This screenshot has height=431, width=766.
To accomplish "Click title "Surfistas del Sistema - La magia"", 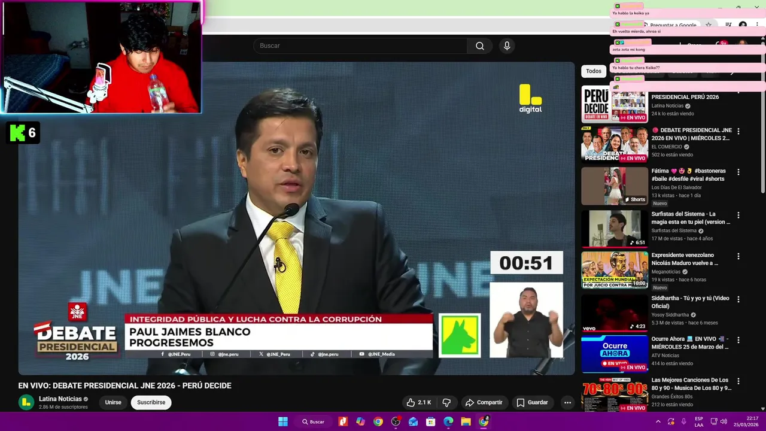I will pos(691,218).
